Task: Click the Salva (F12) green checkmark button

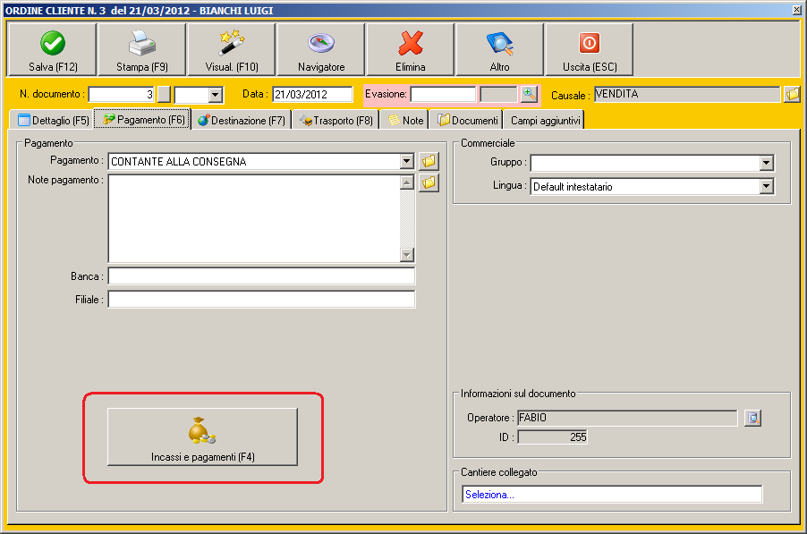Action: click(53, 50)
